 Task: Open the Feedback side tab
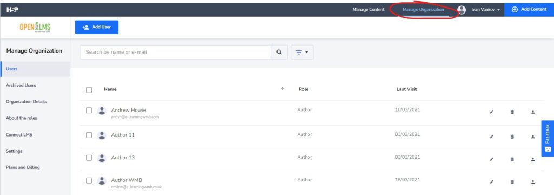click(x=548, y=138)
